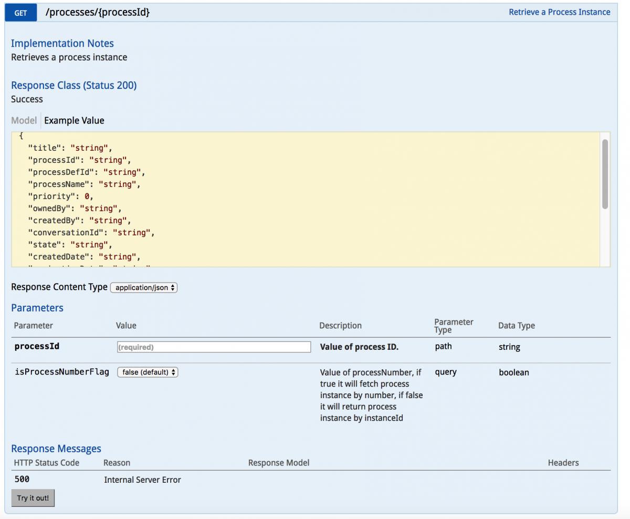The width and height of the screenshot is (630, 519).
Task: Click the "priority": 0 line in JSON
Action: [x=60, y=196]
